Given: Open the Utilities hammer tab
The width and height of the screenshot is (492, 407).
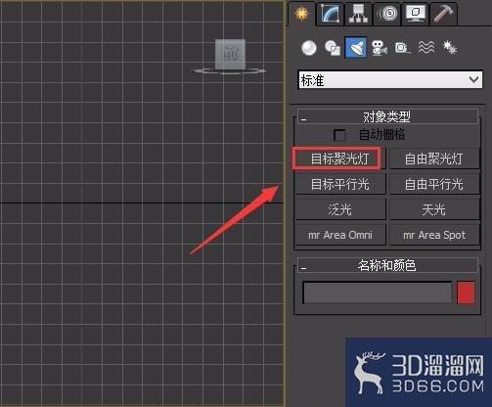Looking at the screenshot, I should coord(443,14).
